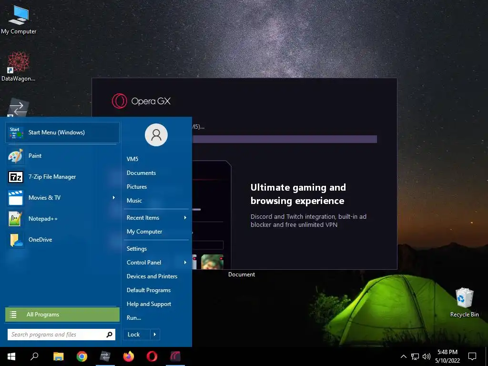Launch Opera from taskbar
Image resolution: width=488 pixels, height=366 pixels.
coord(152,356)
